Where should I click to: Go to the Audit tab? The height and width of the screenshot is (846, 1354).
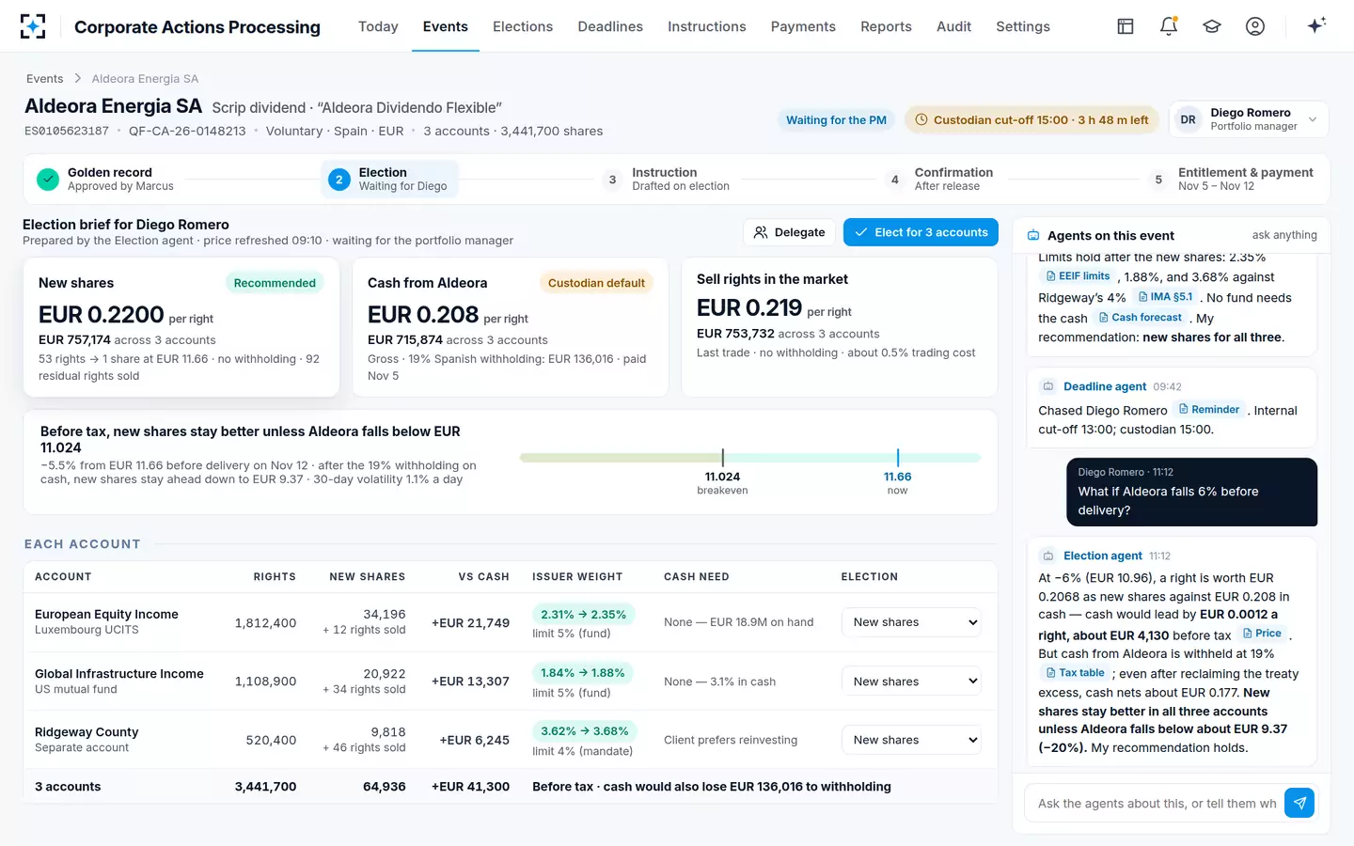point(953,26)
